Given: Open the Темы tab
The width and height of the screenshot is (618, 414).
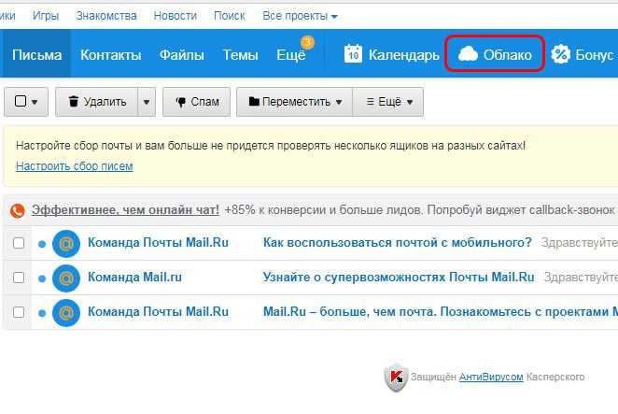Looking at the screenshot, I should pos(241,54).
